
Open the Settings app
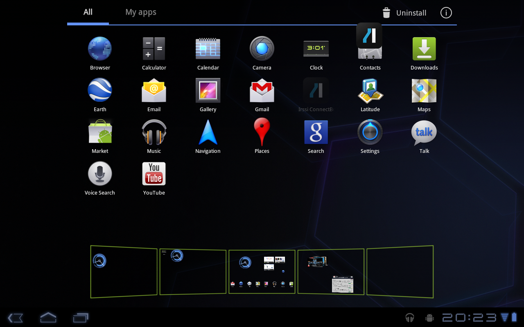click(x=370, y=137)
